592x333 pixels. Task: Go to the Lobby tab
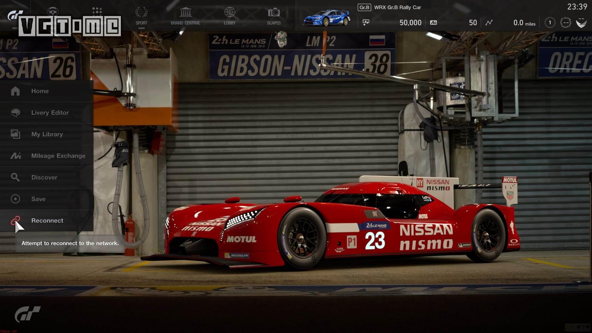pyautogui.click(x=230, y=16)
